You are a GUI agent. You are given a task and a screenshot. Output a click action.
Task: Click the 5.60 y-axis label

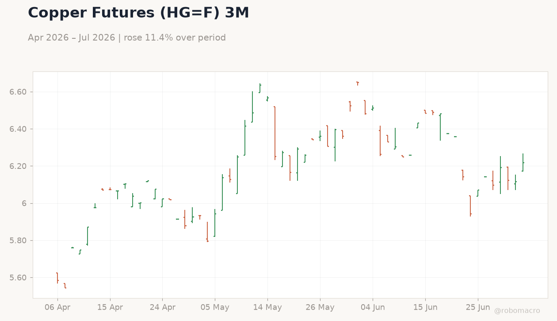[x=18, y=278]
